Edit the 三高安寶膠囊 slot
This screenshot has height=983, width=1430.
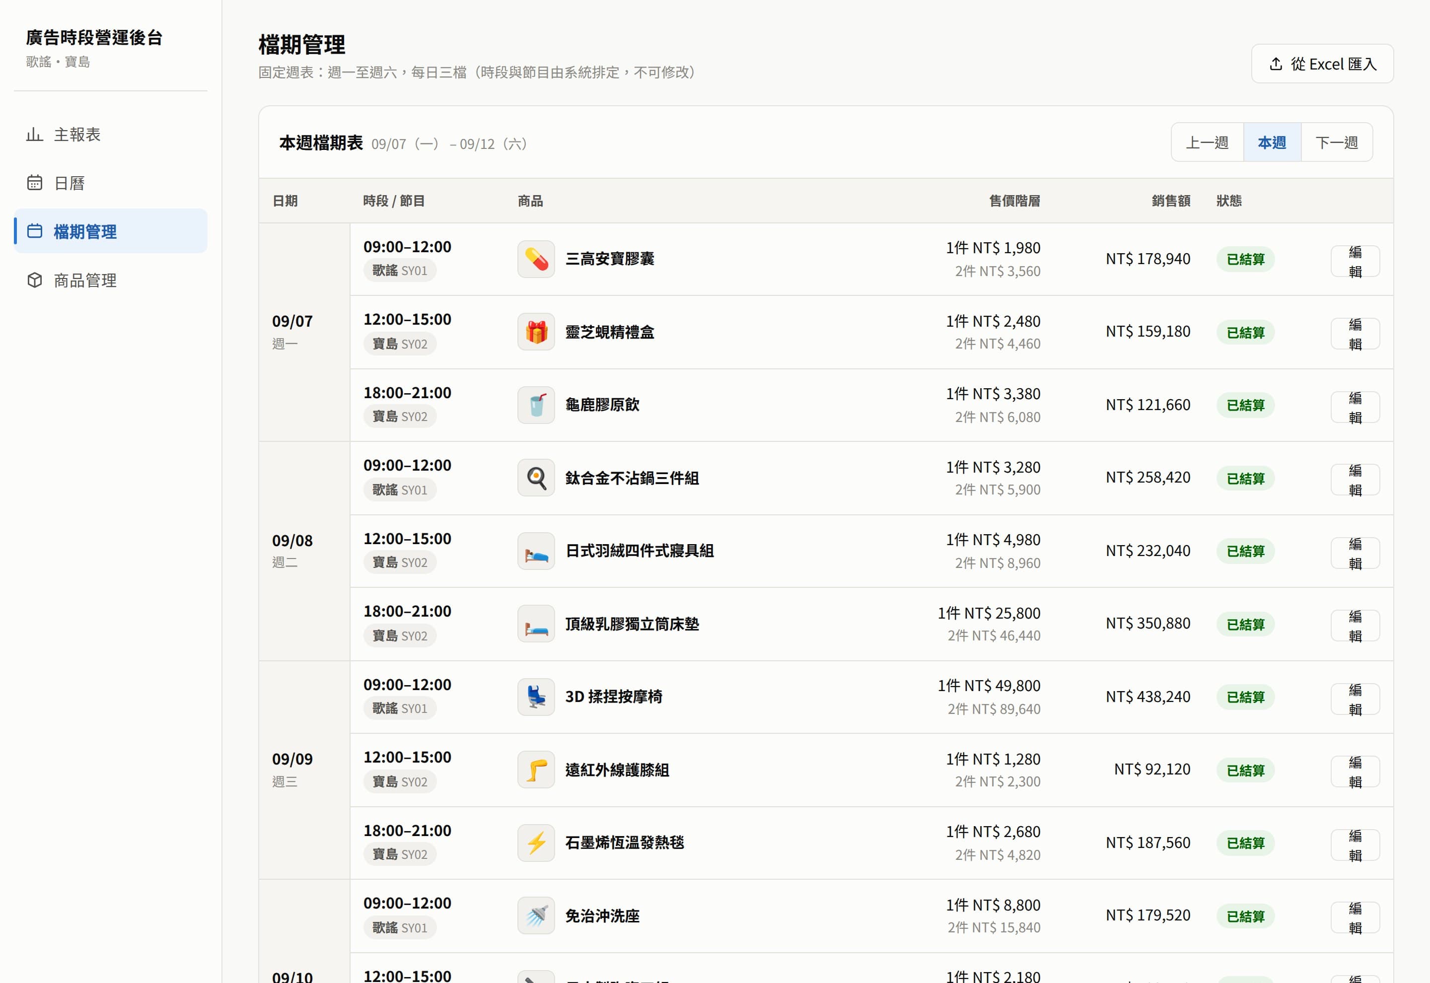tap(1355, 261)
